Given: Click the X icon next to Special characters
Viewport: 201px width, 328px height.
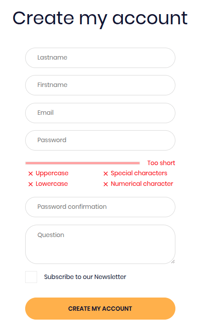Looking at the screenshot, I should click(106, 173).
